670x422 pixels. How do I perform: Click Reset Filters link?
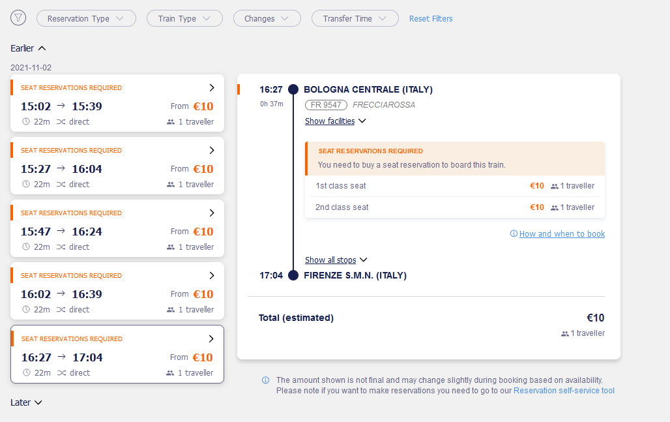[x=431, y=19]
